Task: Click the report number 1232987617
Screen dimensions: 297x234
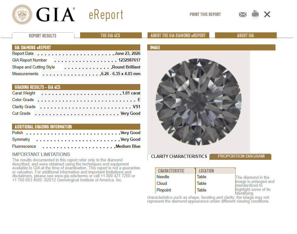Action: pyautogui.click(x=129, y=60)
